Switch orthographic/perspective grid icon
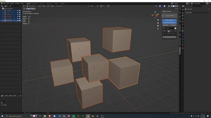 [x=158, y=29]
